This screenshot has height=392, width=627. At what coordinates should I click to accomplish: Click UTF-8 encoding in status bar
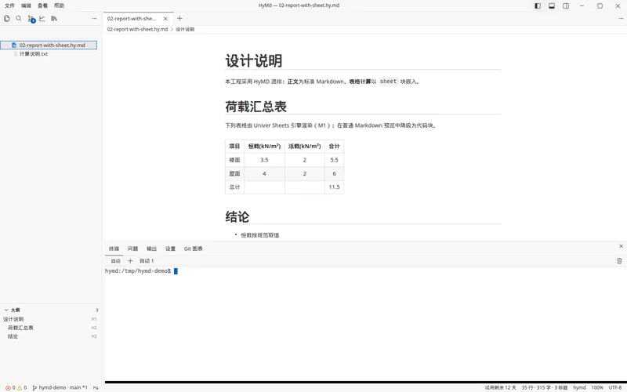point(615,387)
